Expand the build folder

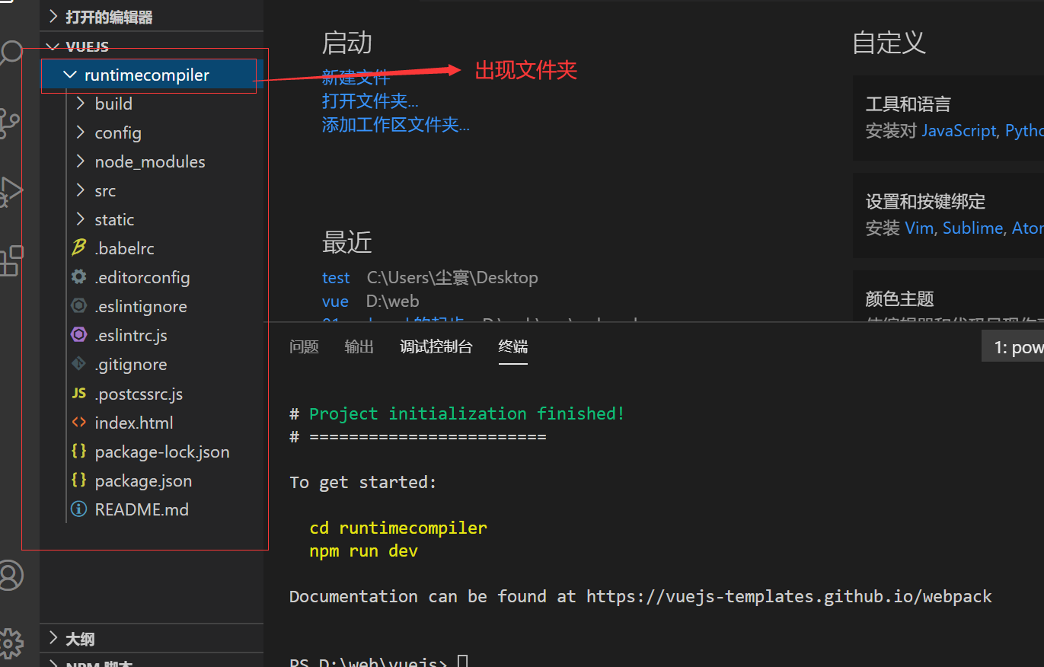(81, 104)
